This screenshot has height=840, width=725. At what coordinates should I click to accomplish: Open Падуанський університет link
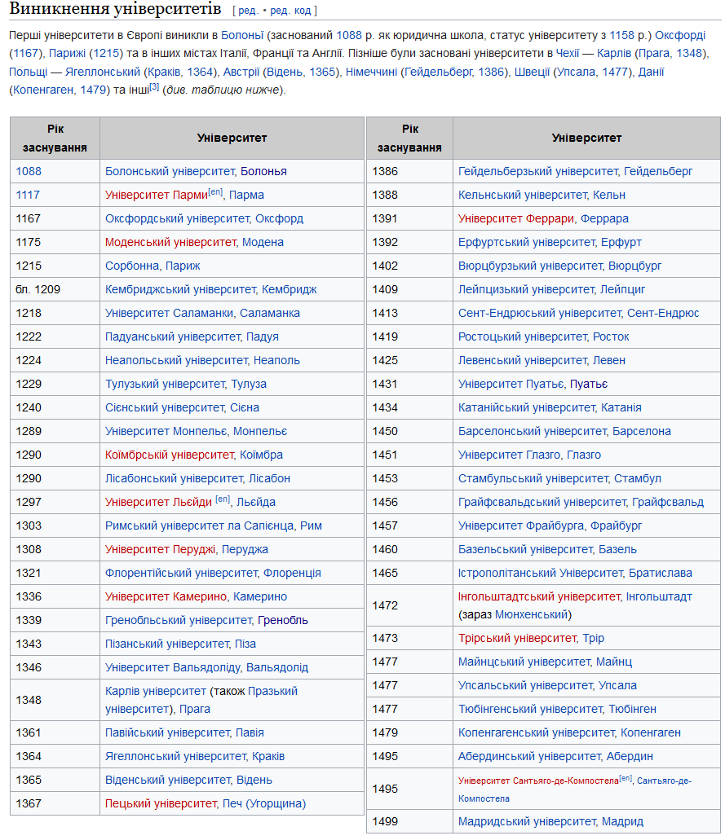[173, 336]
